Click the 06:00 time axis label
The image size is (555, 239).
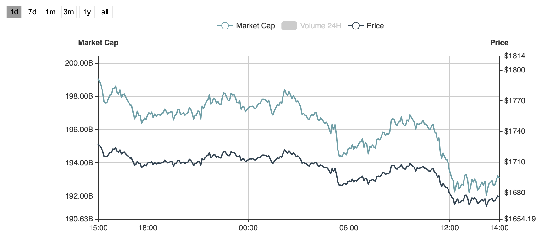pos(349,228)
